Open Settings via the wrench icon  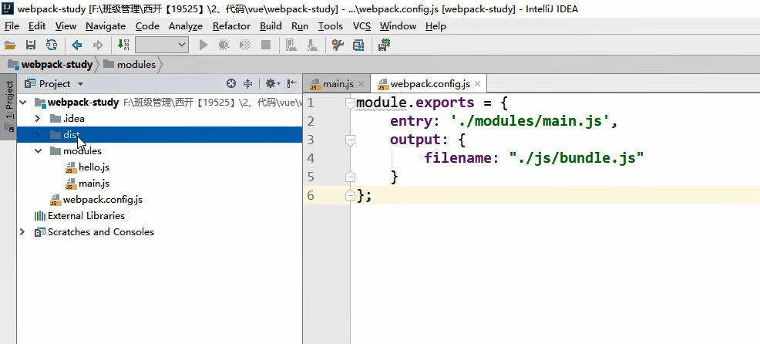(x=338, y=46)
